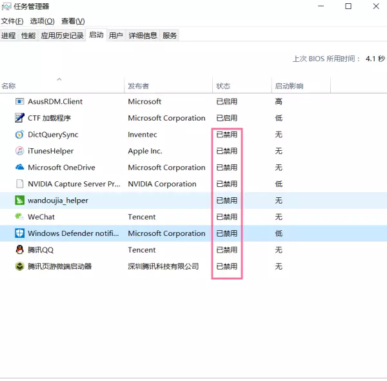
Task: Sort by the 名称 column header
Action: tap(62, 86)
